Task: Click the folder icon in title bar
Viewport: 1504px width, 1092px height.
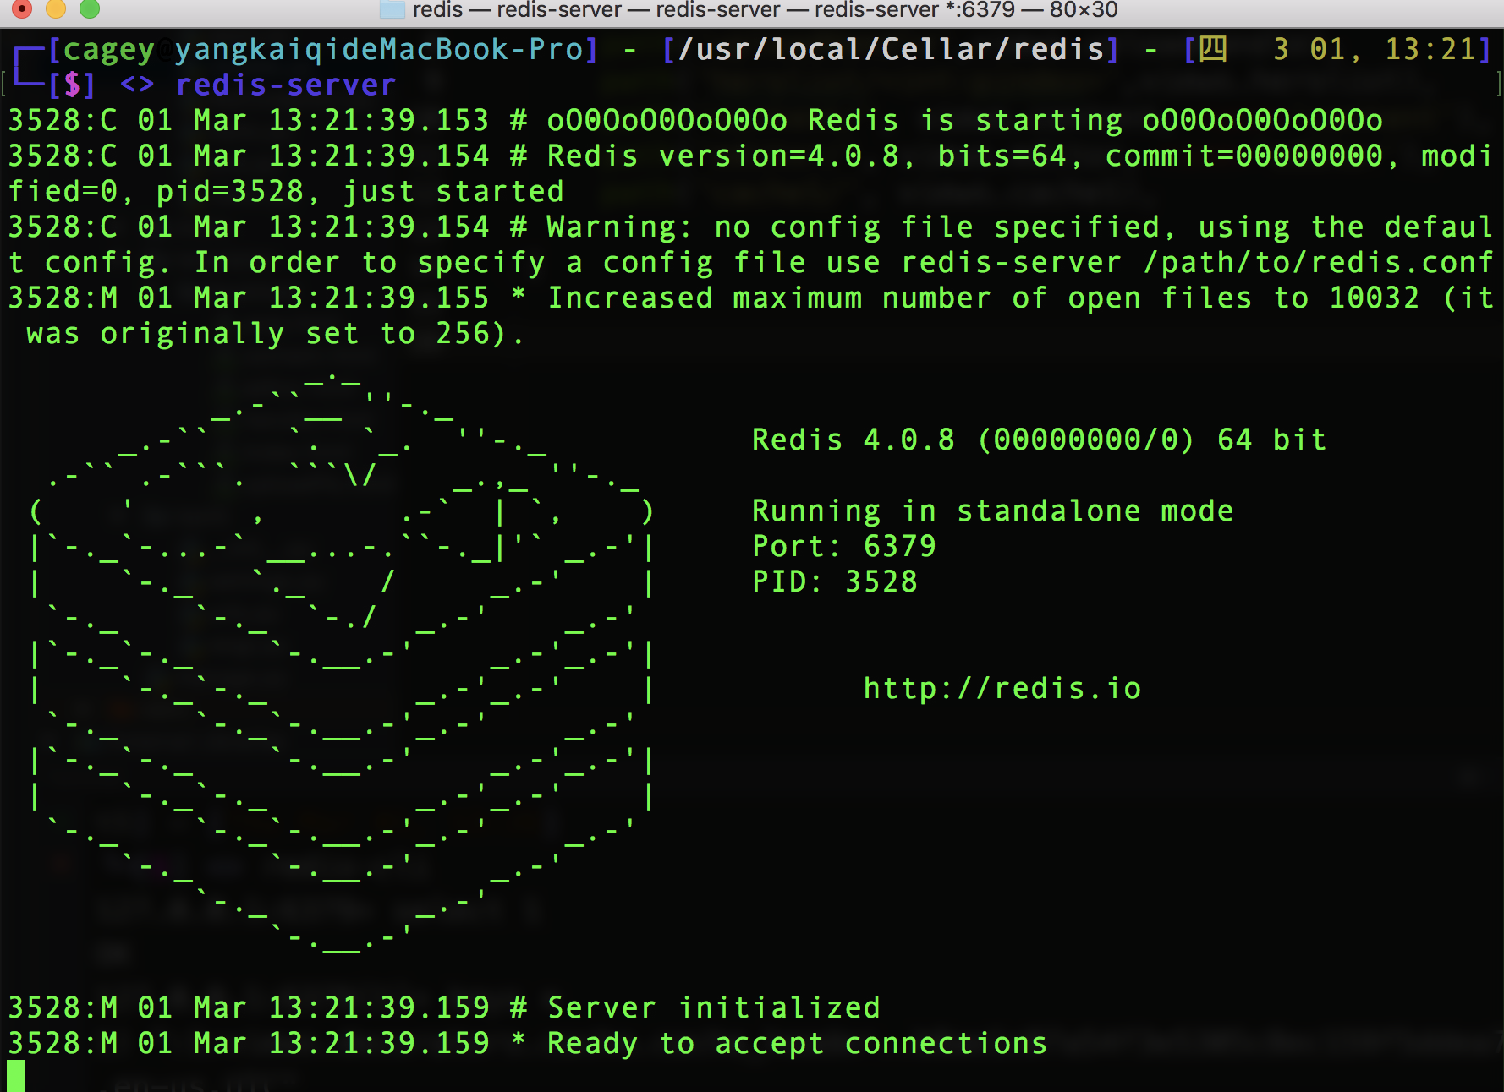Action: 392,9
